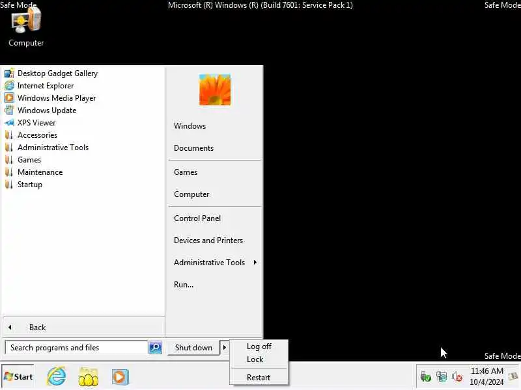Click the Internet Explorer icon in programs list
521x390 pixels.
[x=9, y=86]
